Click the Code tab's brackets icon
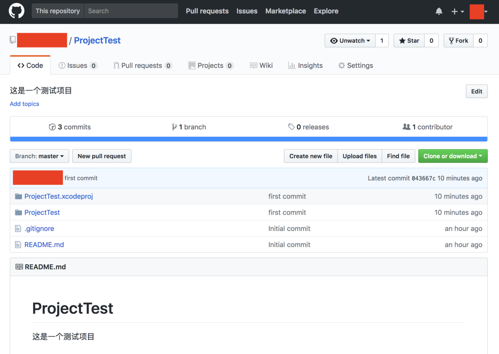The image size is (499, 354). coord(21,65)
